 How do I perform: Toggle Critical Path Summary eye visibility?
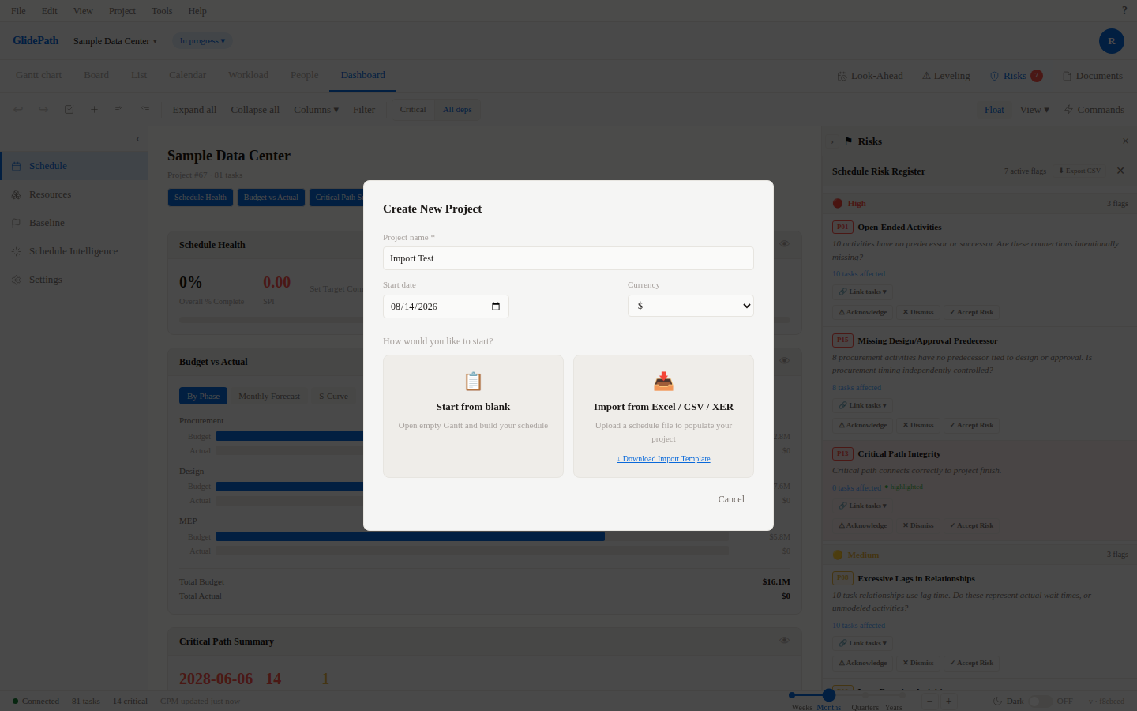click(x=784, y=641)
